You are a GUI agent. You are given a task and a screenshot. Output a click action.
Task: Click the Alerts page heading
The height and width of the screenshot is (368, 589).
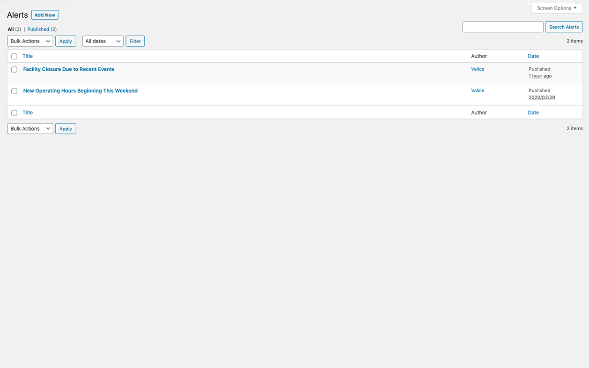pos(17,15)
